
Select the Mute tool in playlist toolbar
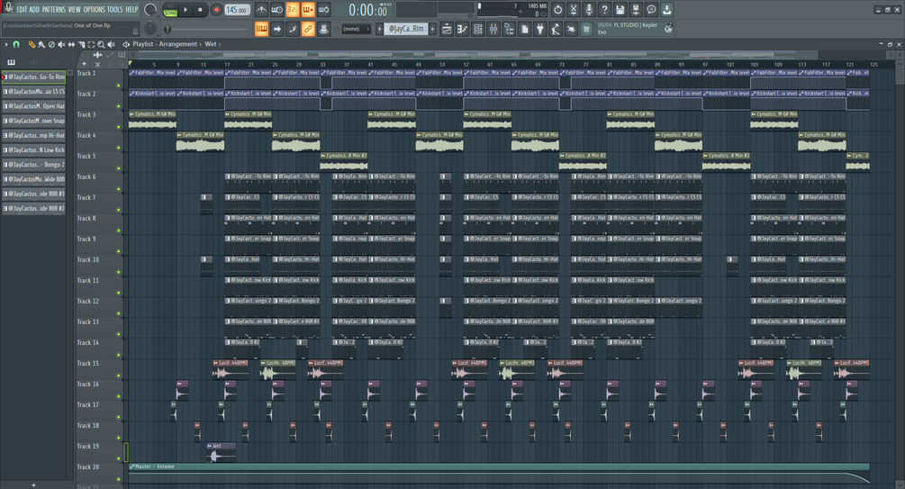pos(61,44)
